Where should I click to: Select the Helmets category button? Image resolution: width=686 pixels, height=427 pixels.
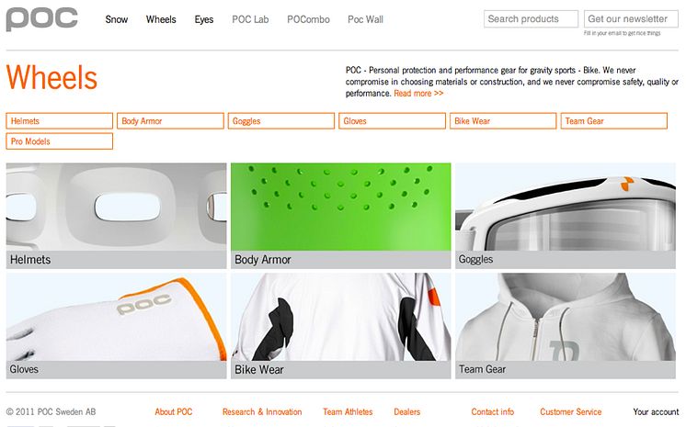pyautogui.click(x=60, y=121)
